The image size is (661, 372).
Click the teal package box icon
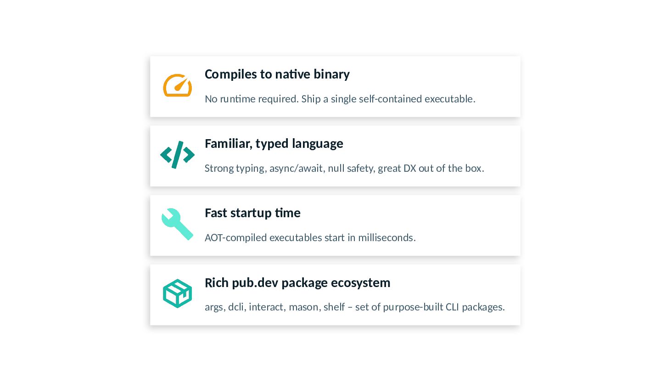[x=177, y=293]
